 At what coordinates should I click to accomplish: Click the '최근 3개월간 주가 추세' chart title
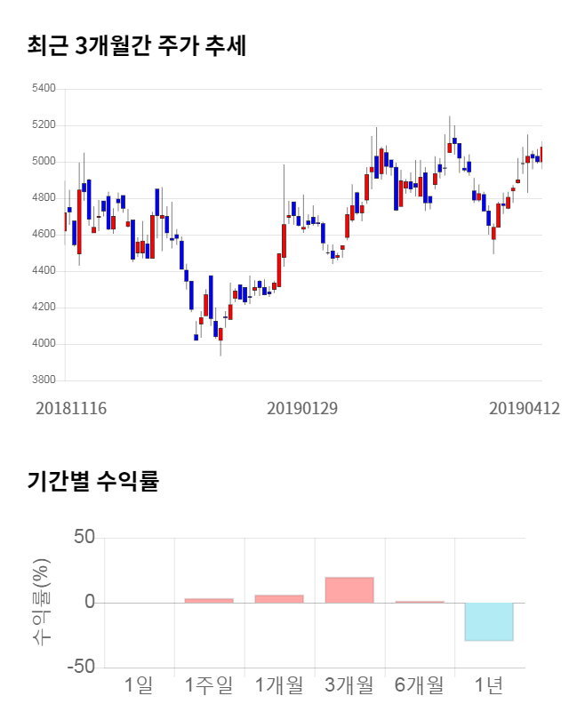(x=137, y=46)
